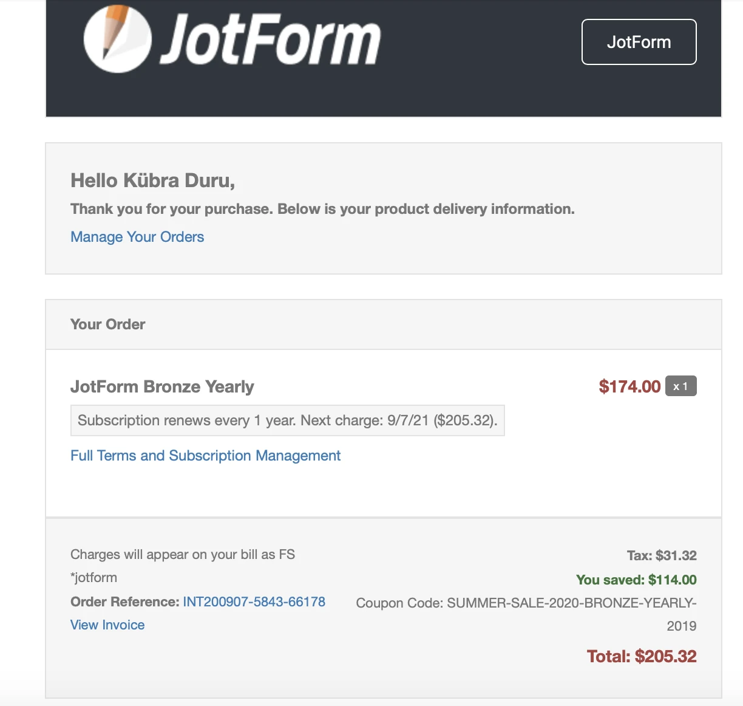Click the JotForm button in the top right
Viewport: 743px width, 706px height.
point(639,41)
